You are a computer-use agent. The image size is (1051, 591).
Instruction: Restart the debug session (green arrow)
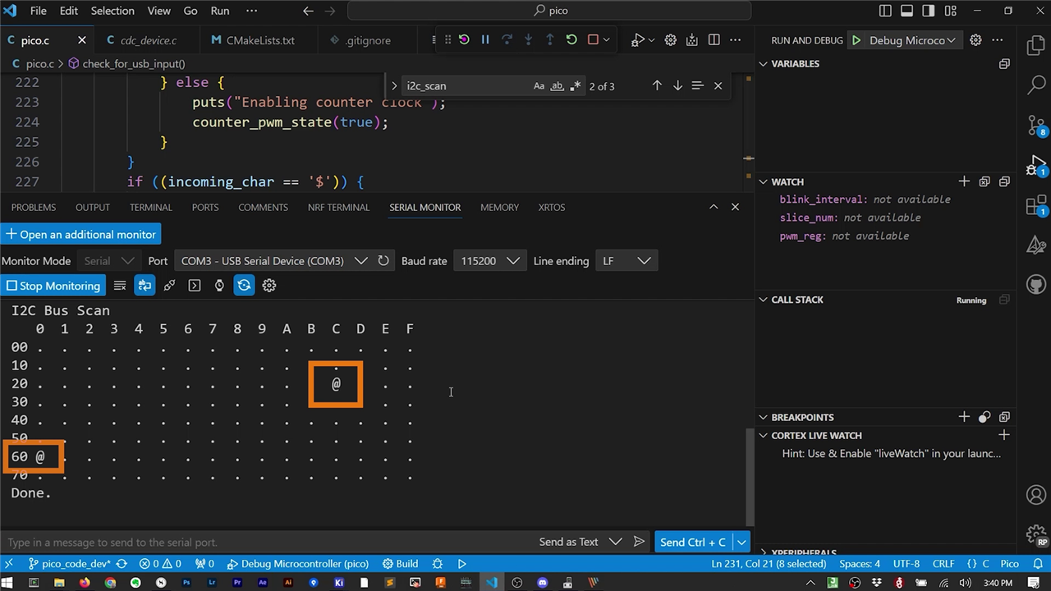(571, 39)
